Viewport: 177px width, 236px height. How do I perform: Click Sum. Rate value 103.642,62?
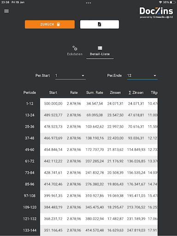click(94, 127)
